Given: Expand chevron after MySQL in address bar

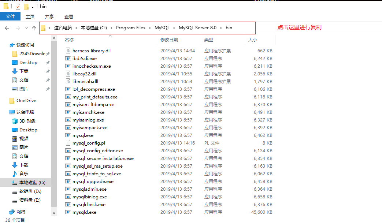Looking at the screenshot, I should tap(174, 28).
